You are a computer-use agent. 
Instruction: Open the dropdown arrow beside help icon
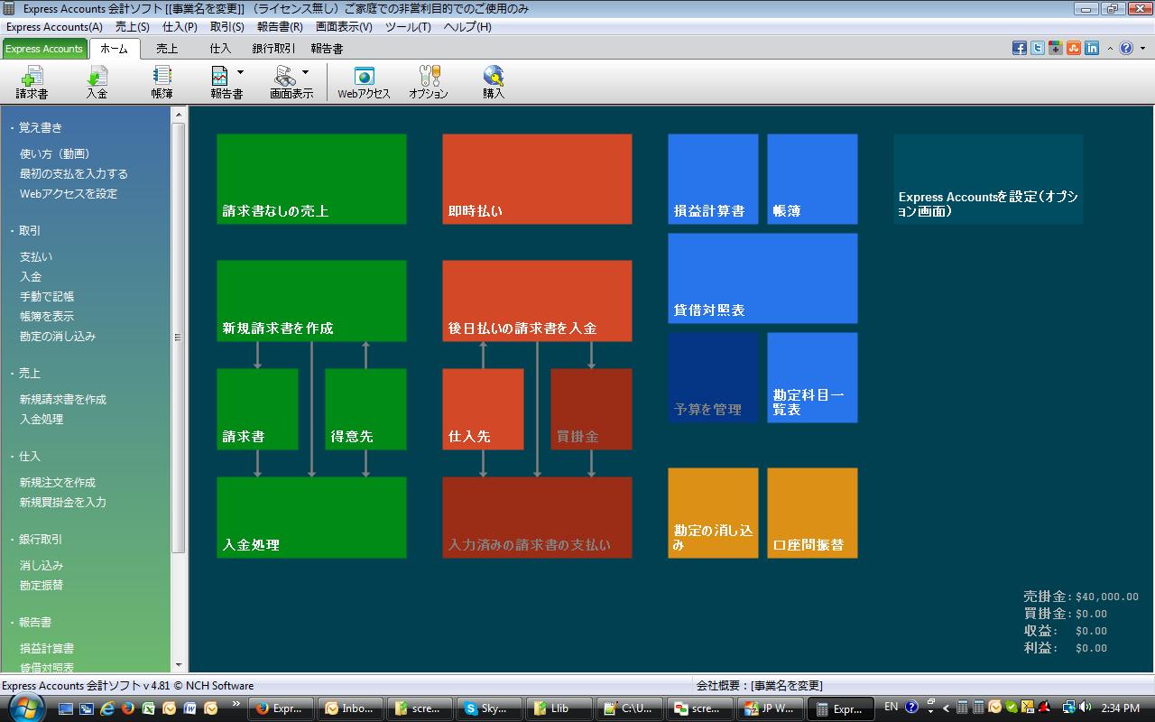1141,48
